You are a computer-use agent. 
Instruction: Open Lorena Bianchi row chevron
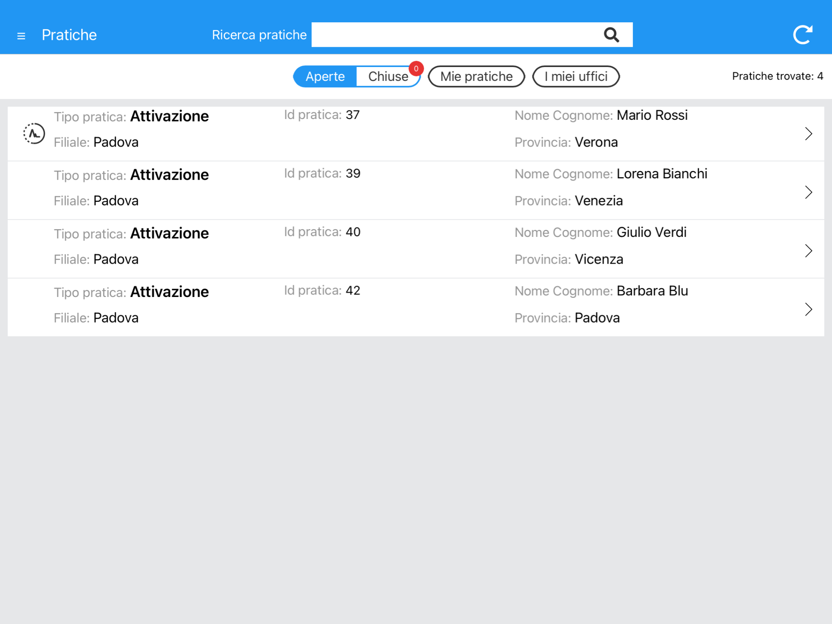point(808,192)
